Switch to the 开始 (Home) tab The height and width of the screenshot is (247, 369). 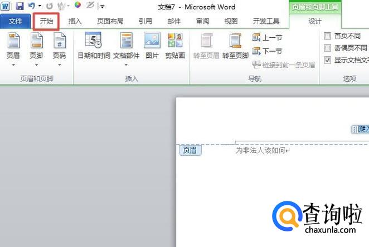pyautogui.click(x=46, y=21)
